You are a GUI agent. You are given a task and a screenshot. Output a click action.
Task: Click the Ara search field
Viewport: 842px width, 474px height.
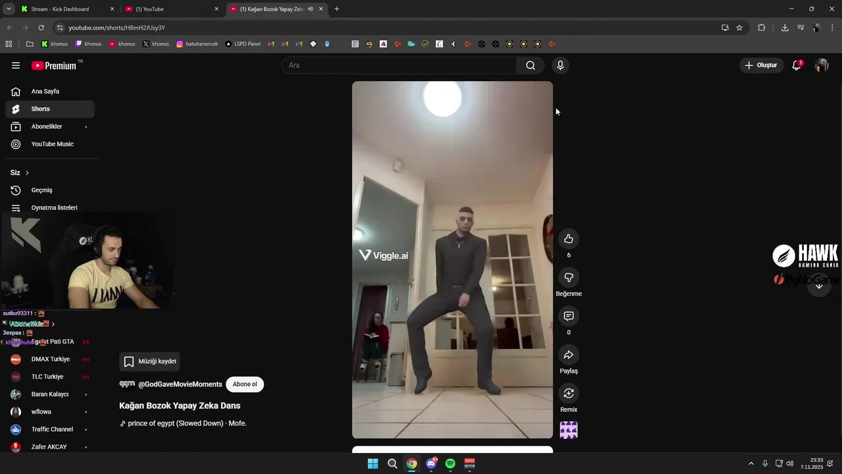[x=399, y=65]
